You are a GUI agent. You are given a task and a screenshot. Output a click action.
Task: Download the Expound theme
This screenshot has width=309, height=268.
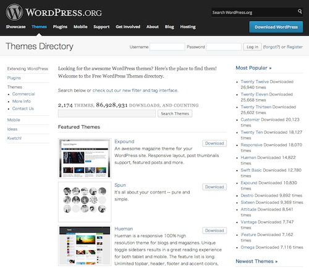tap(214, 144)
